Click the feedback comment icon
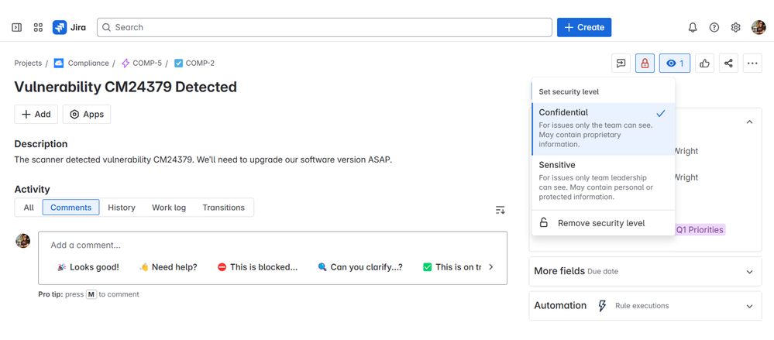This screenshot has height=340, width=774. (x=621, y=64)
